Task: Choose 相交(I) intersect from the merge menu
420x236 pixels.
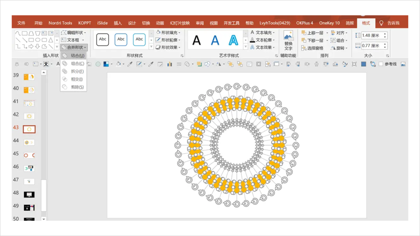Action: pyautogui.click(x=73, y=79)
